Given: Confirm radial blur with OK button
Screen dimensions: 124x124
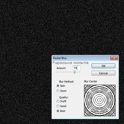Looking at the screenshot, I should point(103,66).
